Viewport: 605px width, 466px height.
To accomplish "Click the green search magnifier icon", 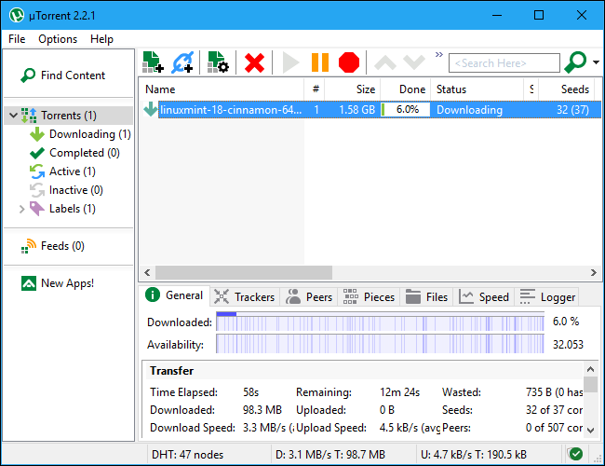I will click(575, 62).
